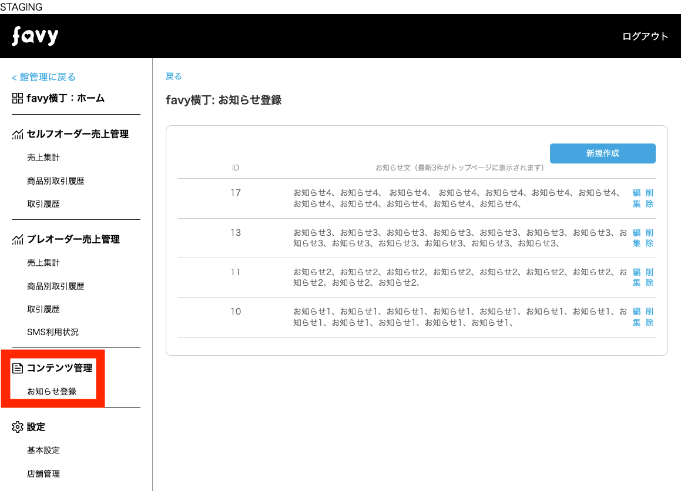Screen dimensions: 681x491
Task: Click the favy logo in header
Action: (x=35, y=36)
